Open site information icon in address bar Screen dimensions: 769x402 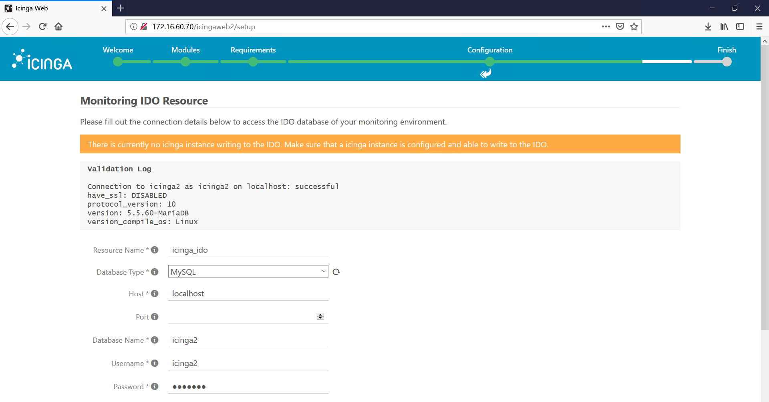pos(134,27)
